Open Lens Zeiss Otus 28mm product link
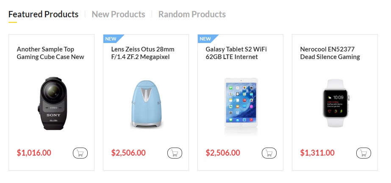This screenshot has height=183, width=391. [143, 53]
